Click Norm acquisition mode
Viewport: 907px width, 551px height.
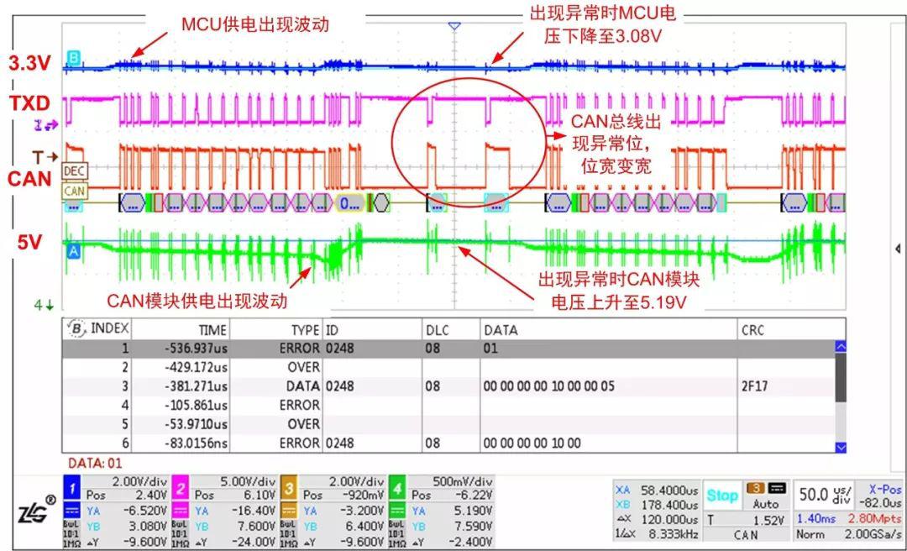(x=810, y=534)
